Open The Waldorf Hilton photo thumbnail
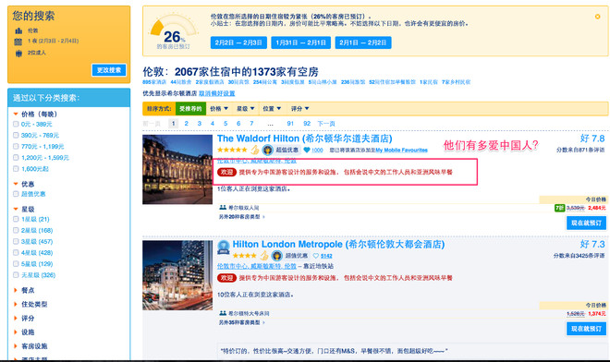This screenshot has height=362, width=610. (177, 170)
